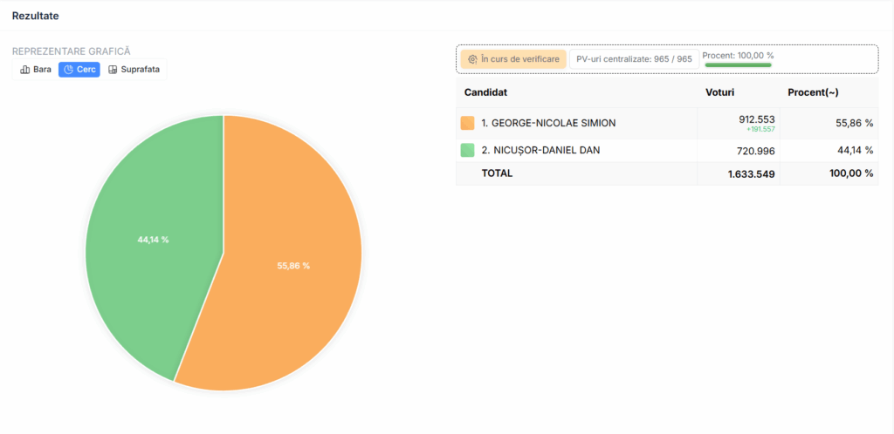
Task: Click the Voturi column header
Action: click(720, 92)
